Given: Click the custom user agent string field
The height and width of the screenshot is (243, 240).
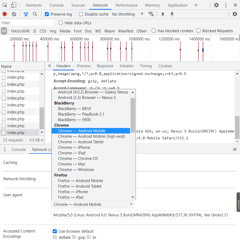Looking at the screenshot, I should (140, 215).
